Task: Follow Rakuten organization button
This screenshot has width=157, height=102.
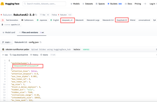Action: [59, 15]
